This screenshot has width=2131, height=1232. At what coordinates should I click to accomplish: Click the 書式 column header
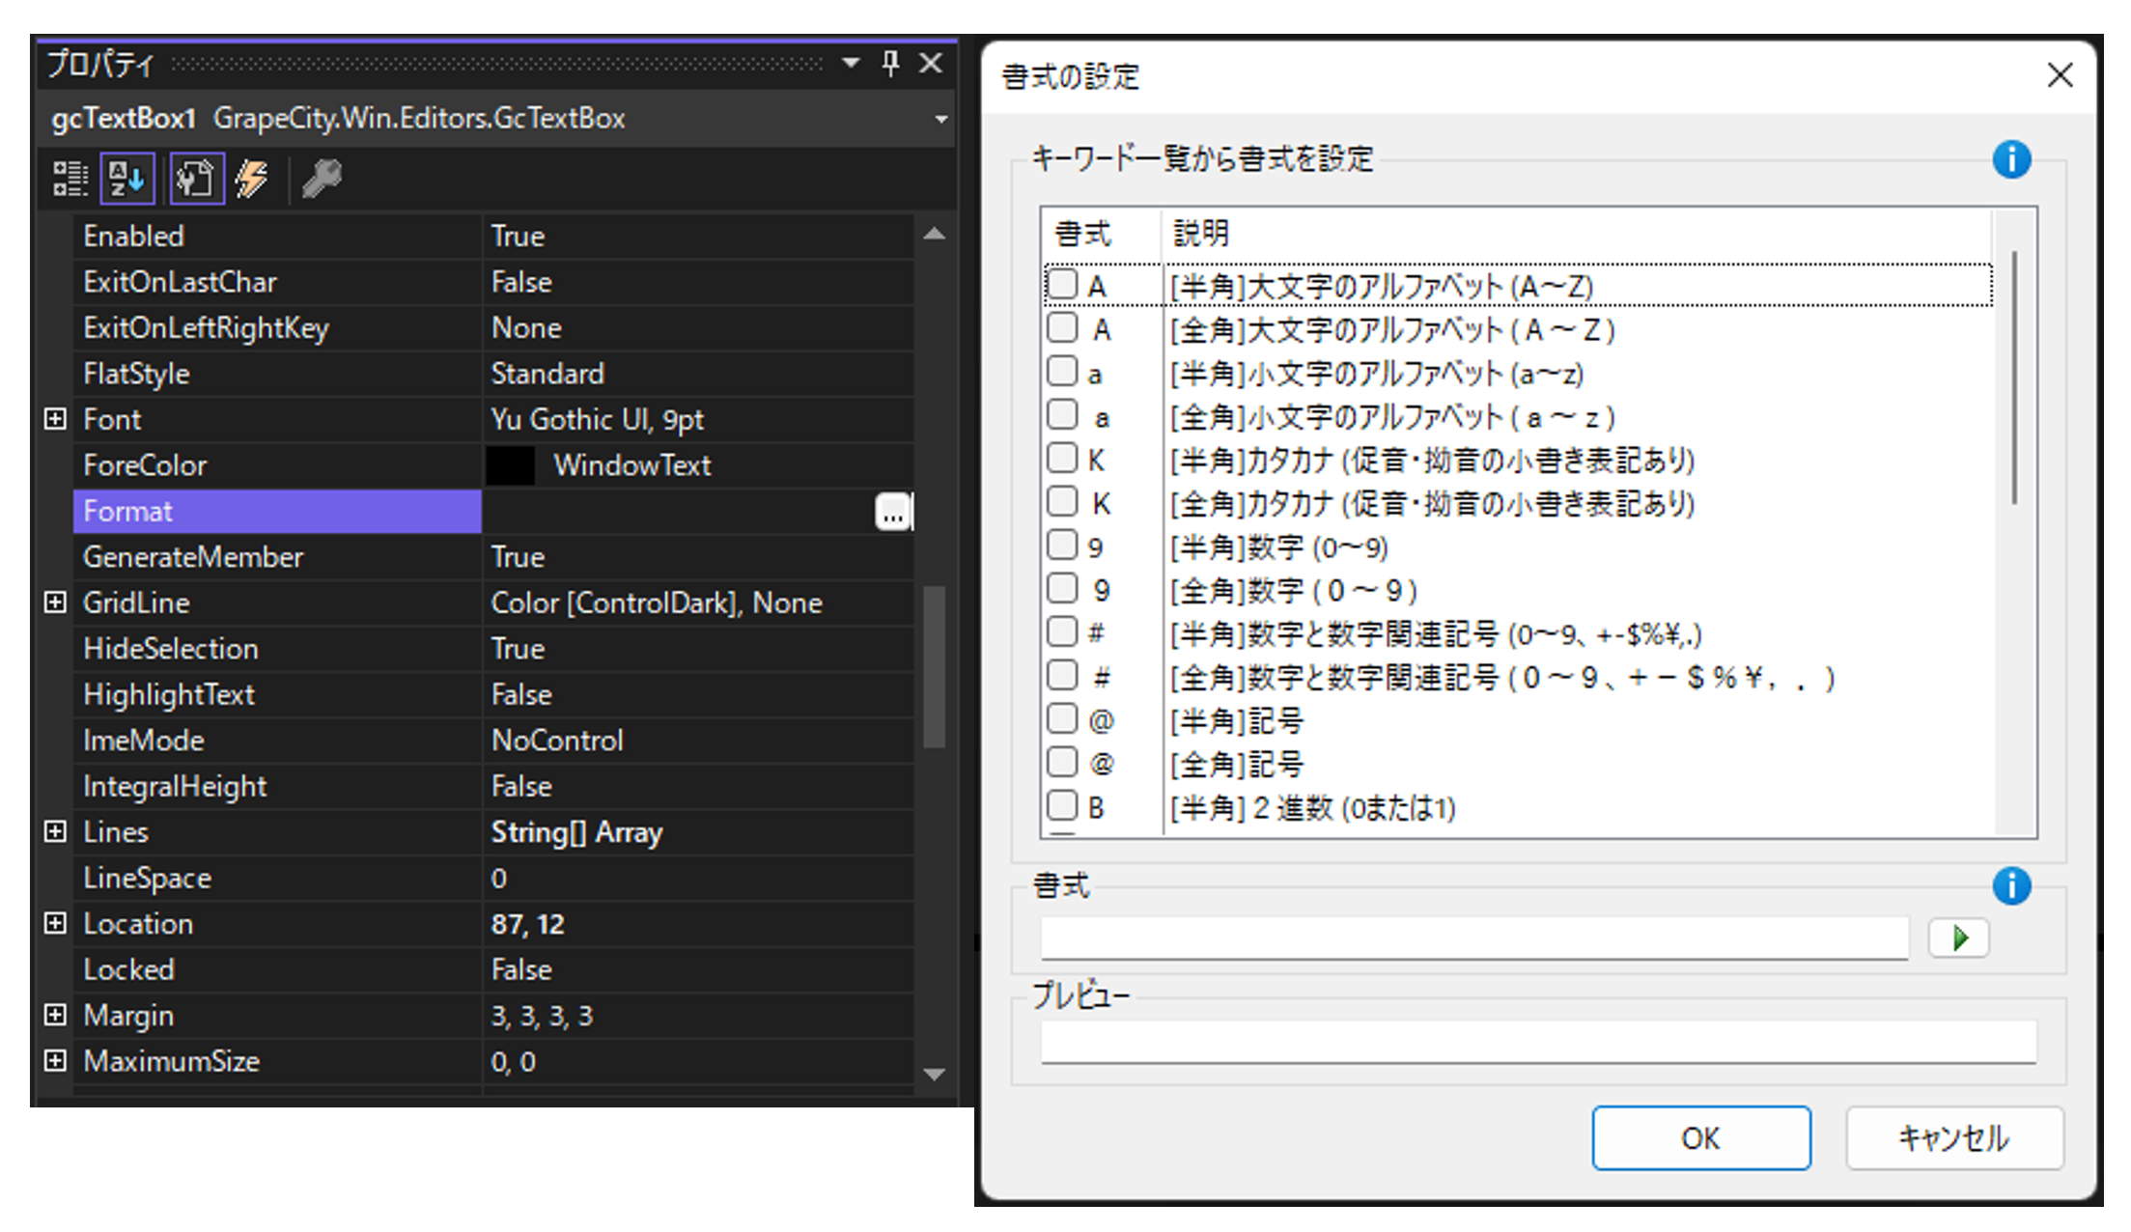pyautogui.click(x=1102, y=234)
